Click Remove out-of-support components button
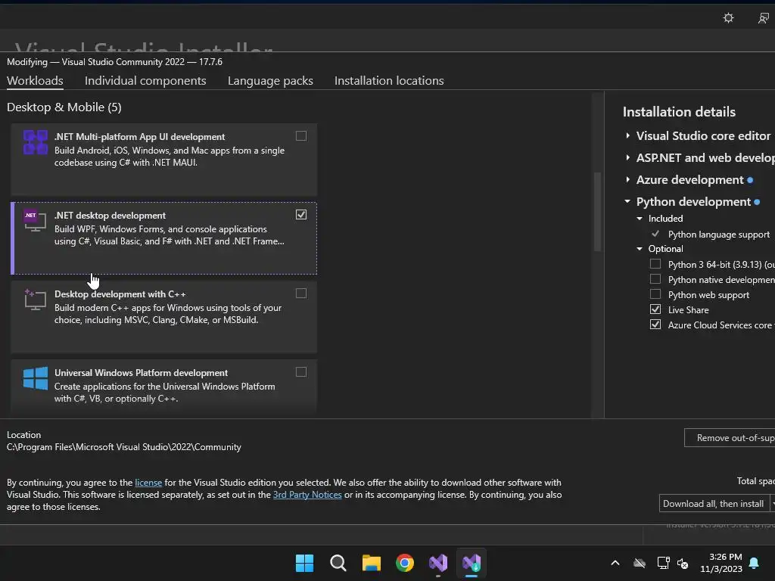This screenshot has width=775, height=581. [730, 438]
